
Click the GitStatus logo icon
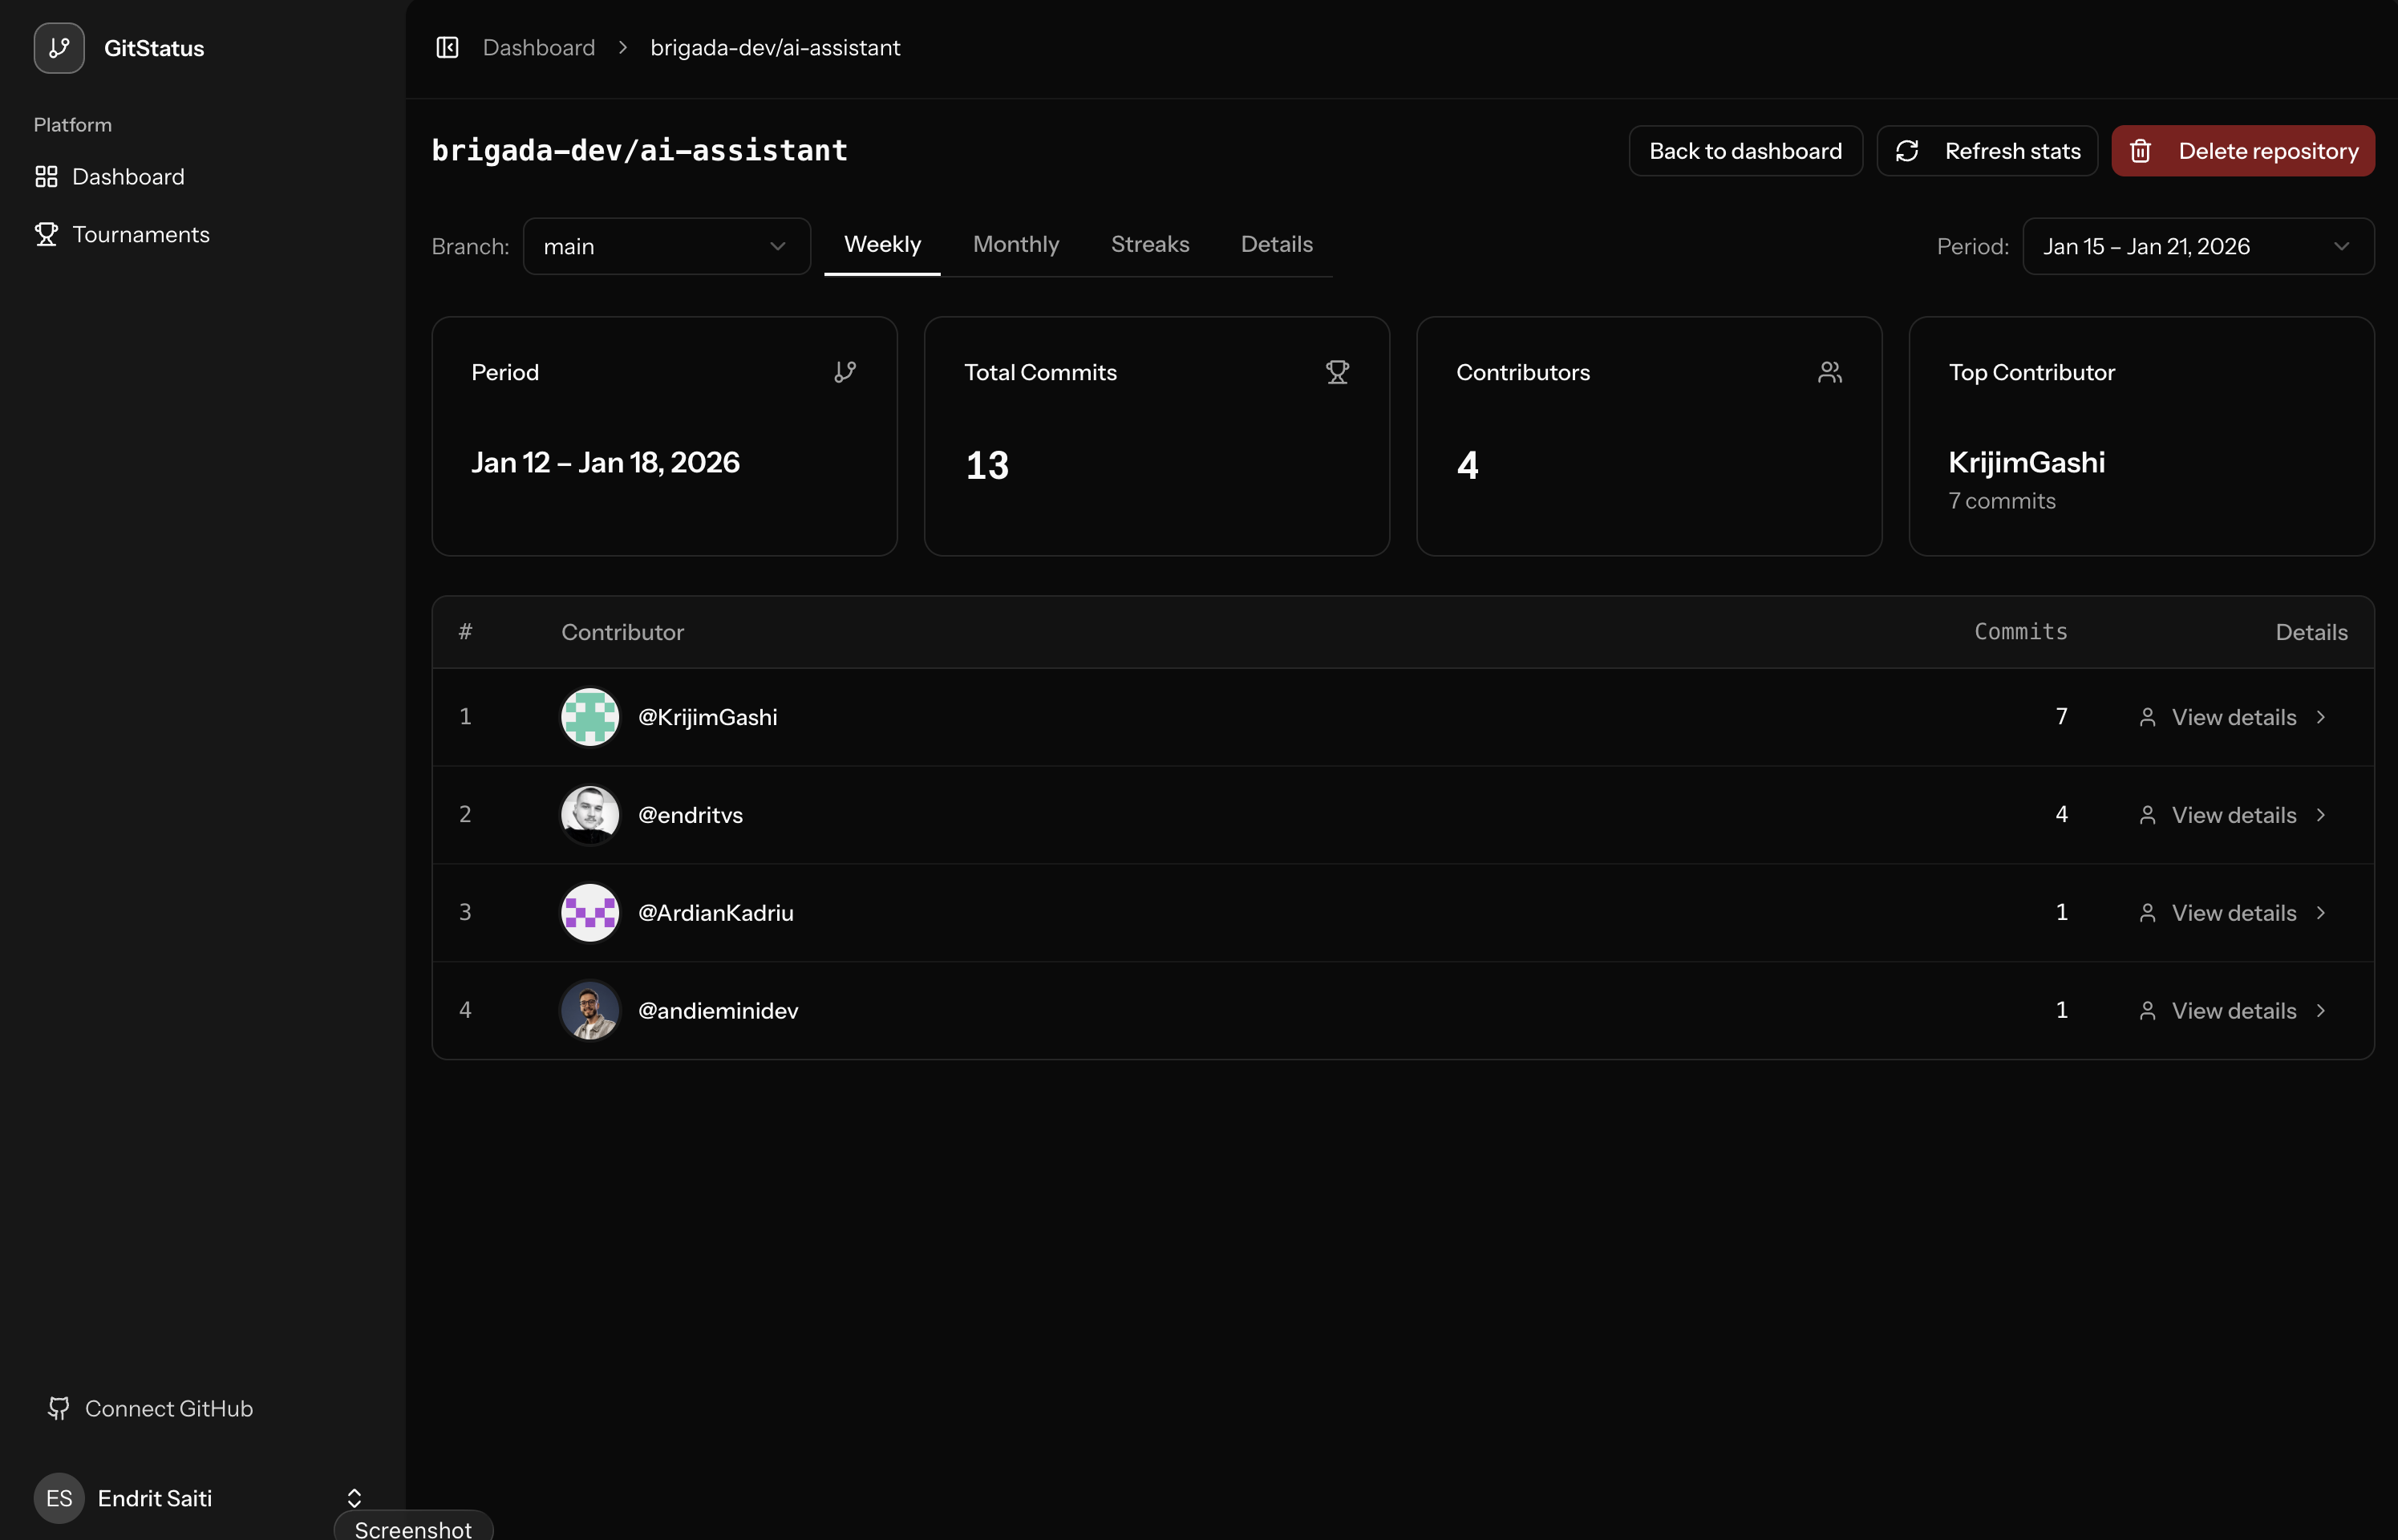pyautogui.click(x=58, y=48)
